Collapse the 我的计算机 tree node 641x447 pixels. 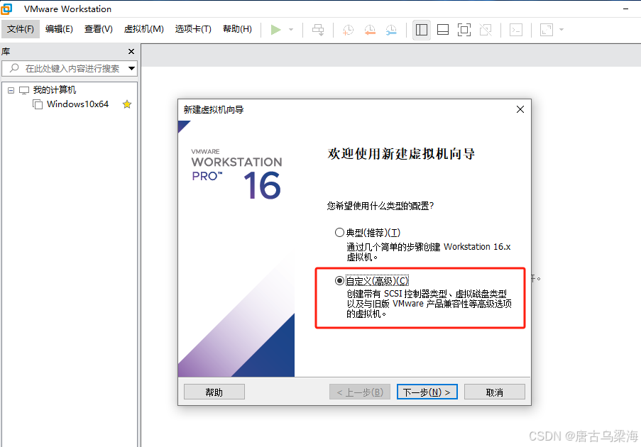pyautogui.click(x=11, y=90)
